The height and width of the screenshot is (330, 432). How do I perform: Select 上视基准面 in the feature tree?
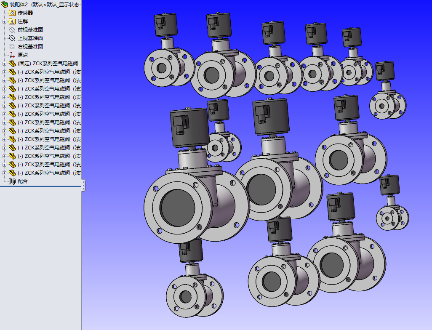click(30, 38)
